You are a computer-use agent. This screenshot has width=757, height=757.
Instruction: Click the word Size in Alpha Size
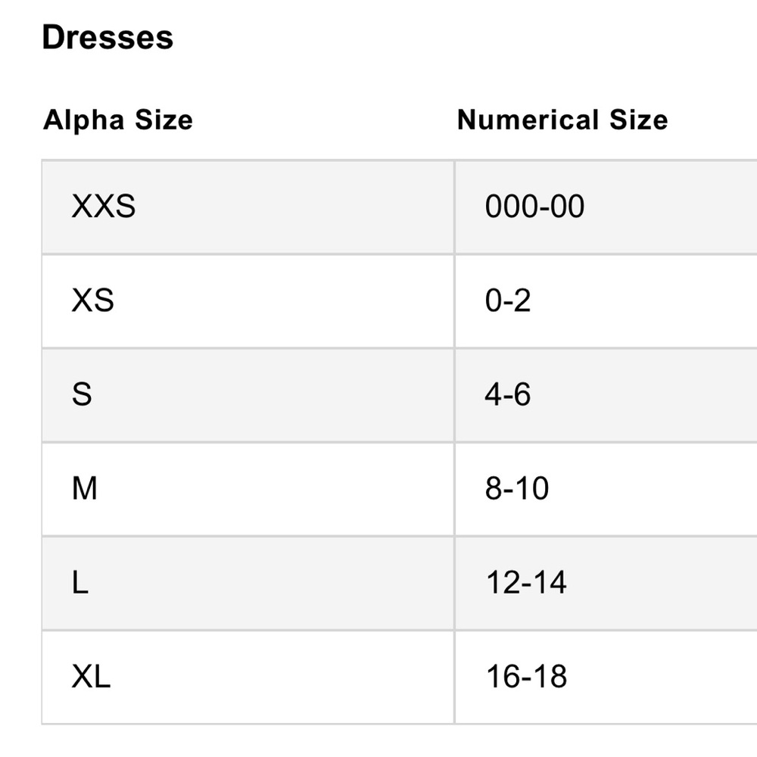164,120
